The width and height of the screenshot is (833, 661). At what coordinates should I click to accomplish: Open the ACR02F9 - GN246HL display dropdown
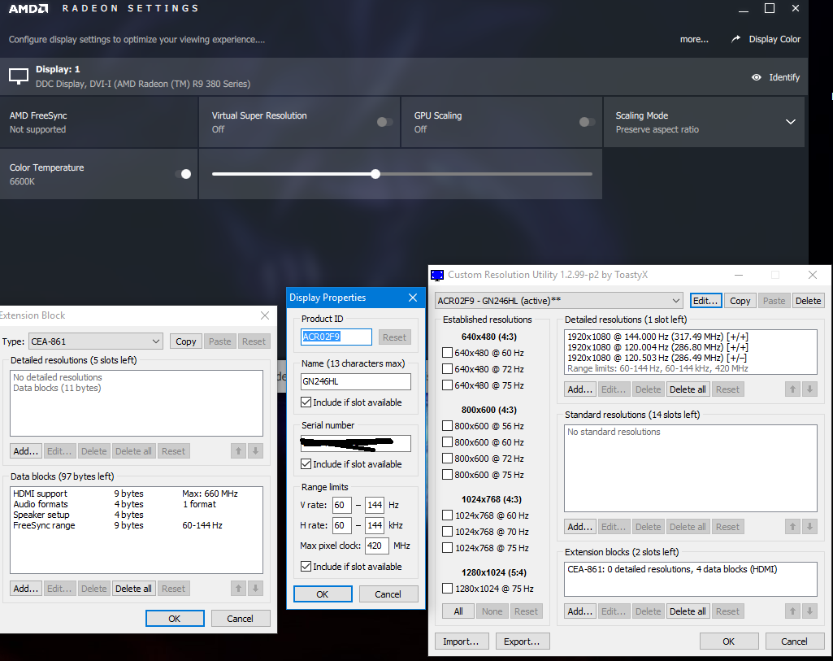(x=559, y=301)
